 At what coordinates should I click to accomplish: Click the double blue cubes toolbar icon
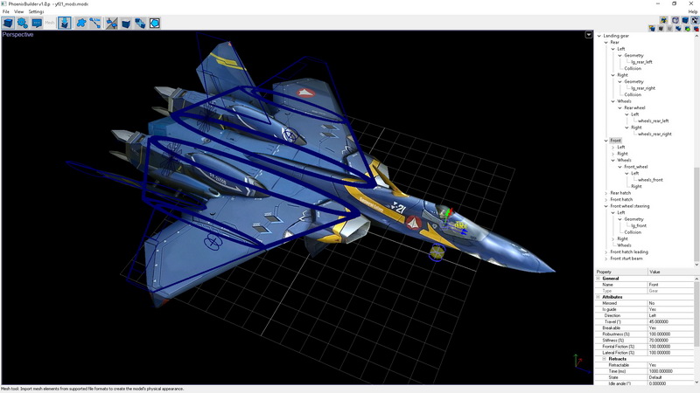pos(140,23)
